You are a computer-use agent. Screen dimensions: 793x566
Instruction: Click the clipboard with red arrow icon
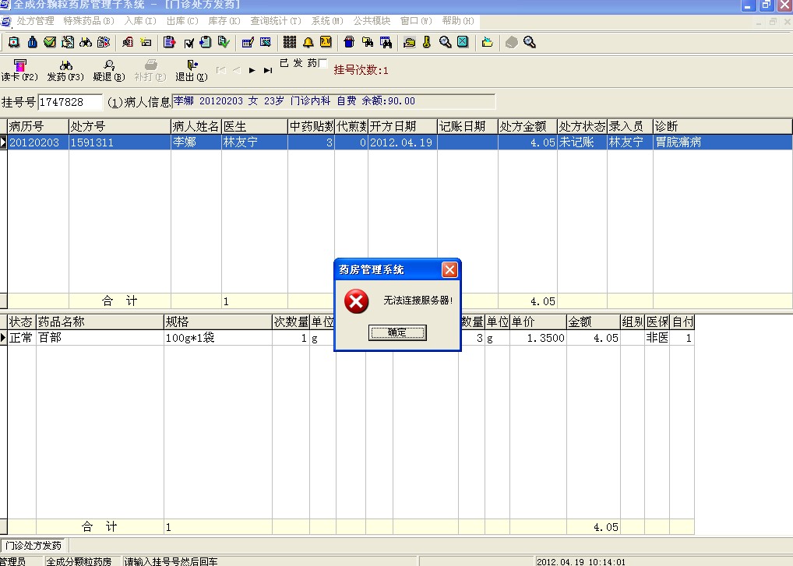point(169,43)
